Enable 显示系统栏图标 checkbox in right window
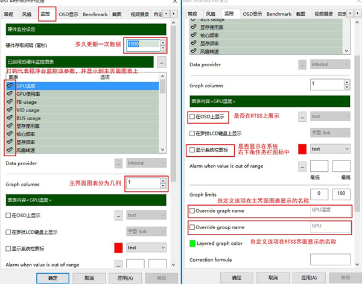This screenshot has height=284, width=362. (x=192, y=150)
